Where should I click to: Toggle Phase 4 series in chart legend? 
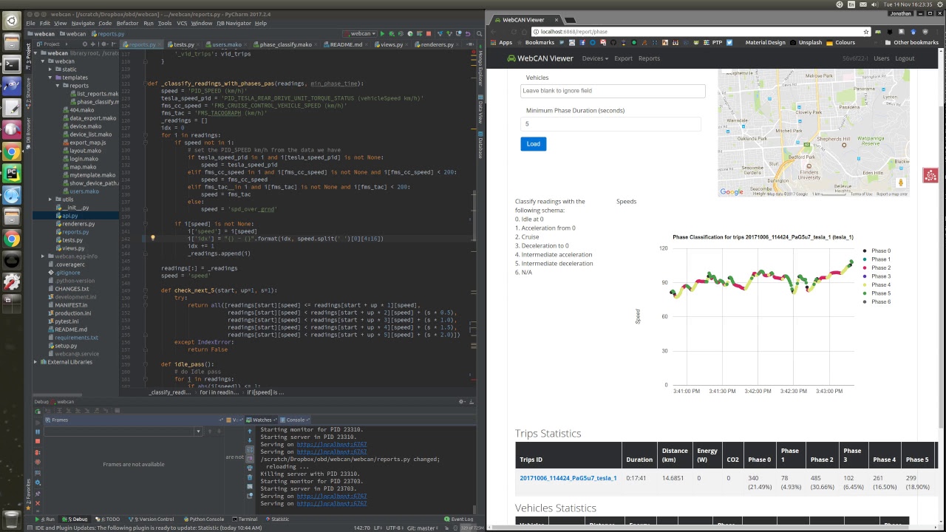point(877,285)
